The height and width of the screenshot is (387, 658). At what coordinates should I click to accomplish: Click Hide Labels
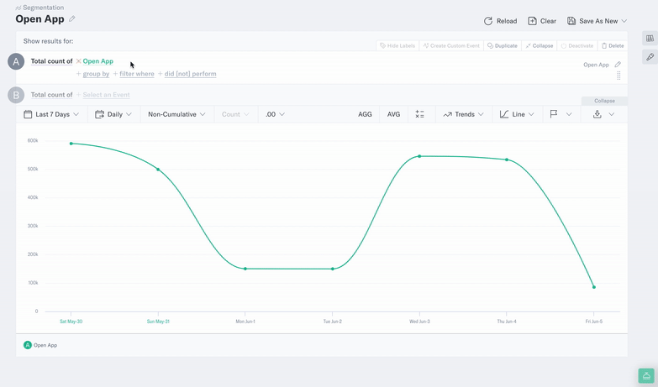pyautogui.click(x=397, y=45)
